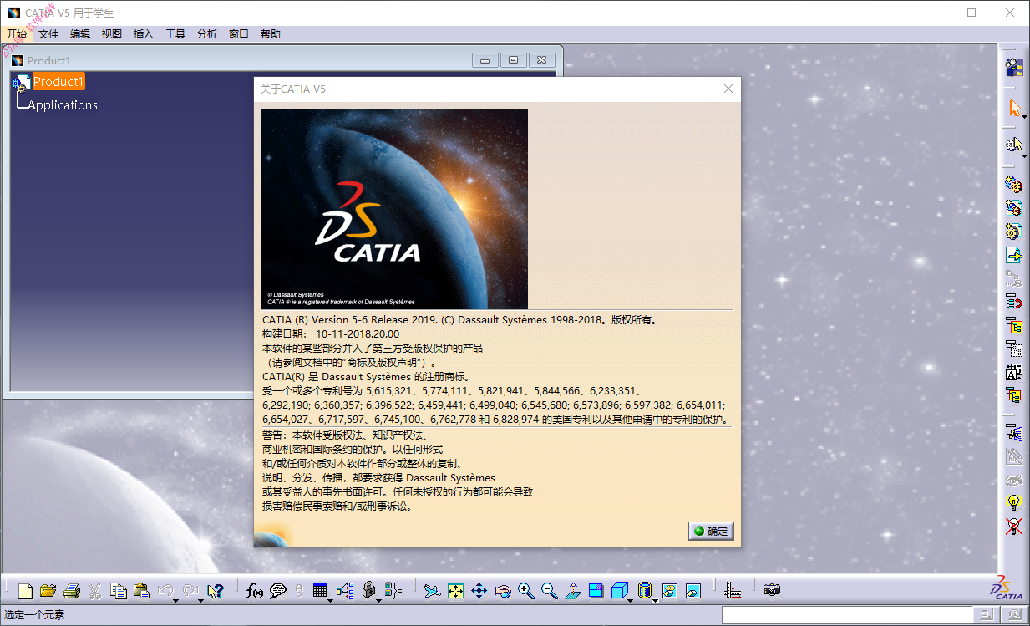Click the crossed-out red lightbulb icon

coord(1013,526)
